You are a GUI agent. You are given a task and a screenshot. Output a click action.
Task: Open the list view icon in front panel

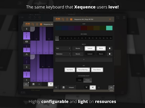click(67, 19)
